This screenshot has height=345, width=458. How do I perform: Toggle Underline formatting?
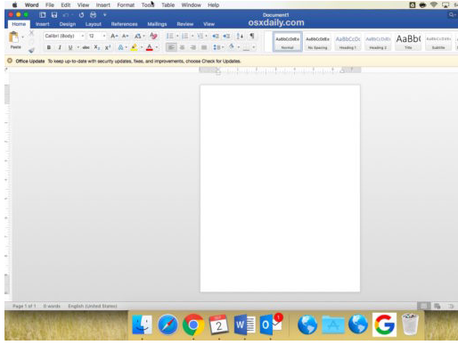[70, 47]
